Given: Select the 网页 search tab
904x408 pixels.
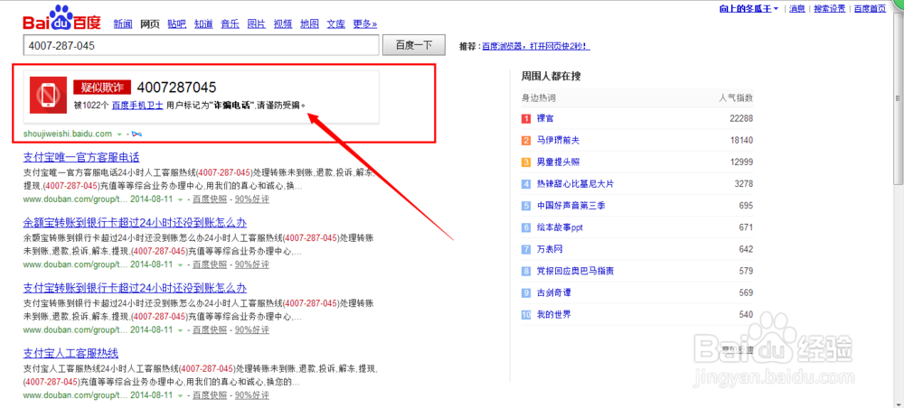Looking at the screenshot, I should 150,24.
